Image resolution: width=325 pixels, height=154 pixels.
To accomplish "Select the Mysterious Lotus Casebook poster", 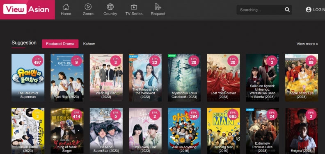I will pyautogui.click(x=184, y=78).
